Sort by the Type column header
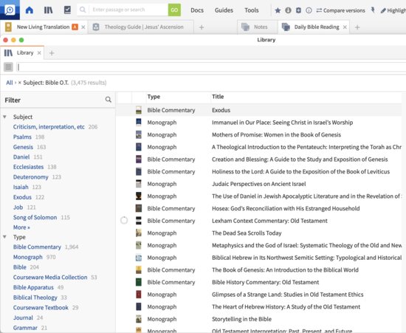The width and height of the screenshot is (406, 333). (154, 97)
